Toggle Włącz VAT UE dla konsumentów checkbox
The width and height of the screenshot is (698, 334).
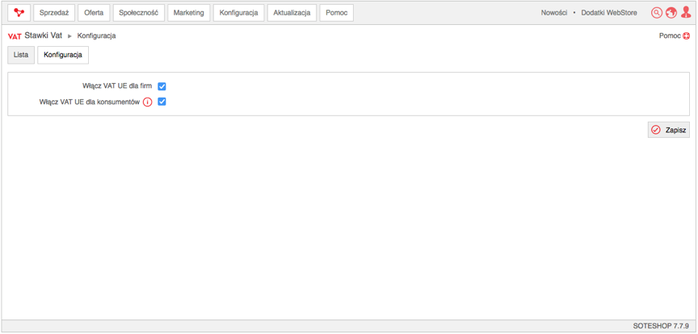tap(162, 102)
